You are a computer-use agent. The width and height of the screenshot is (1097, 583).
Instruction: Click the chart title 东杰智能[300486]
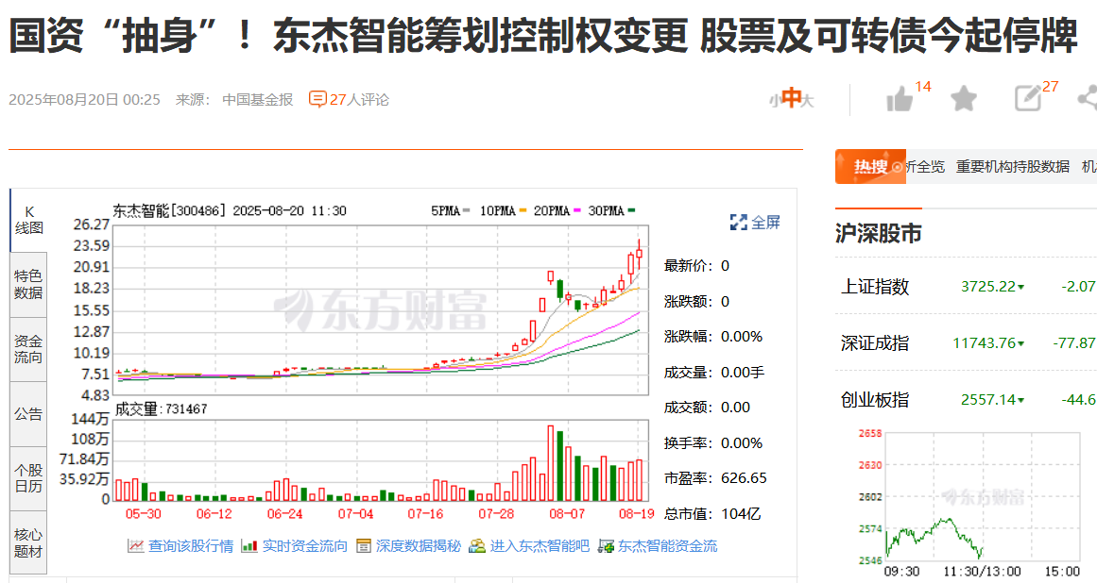(170, 211)
